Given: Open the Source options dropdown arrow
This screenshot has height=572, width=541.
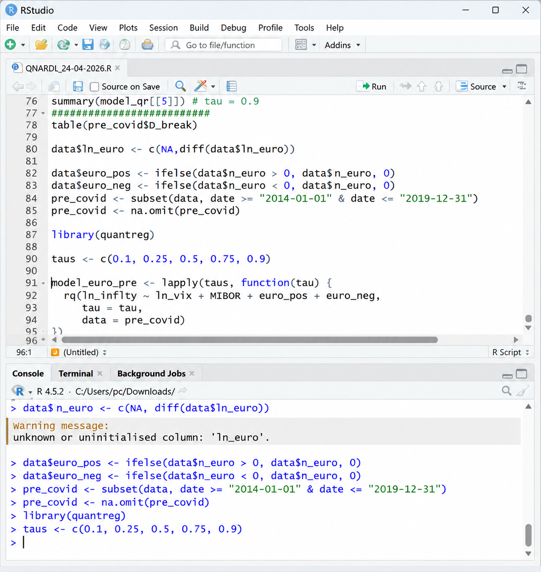Looking at the screenshot, I should point(504,86).
